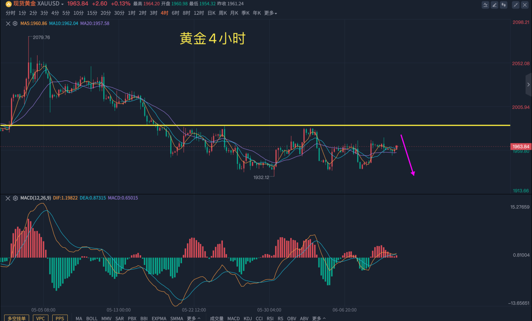This screenshot has height=321, width=532.
Task: Open the indicator line chart tool icon
Action: coord(486,5)
